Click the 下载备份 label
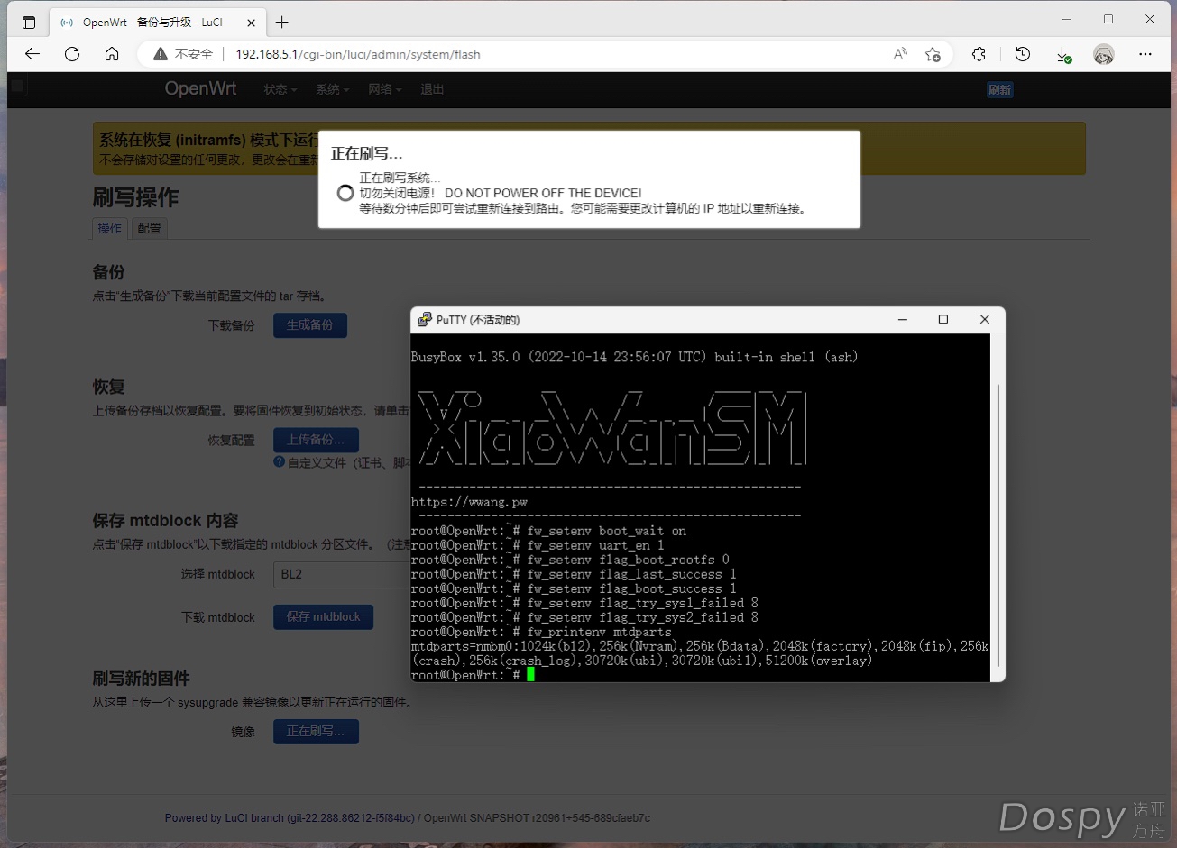The image size is (1177, 848). tap(232, 325)
